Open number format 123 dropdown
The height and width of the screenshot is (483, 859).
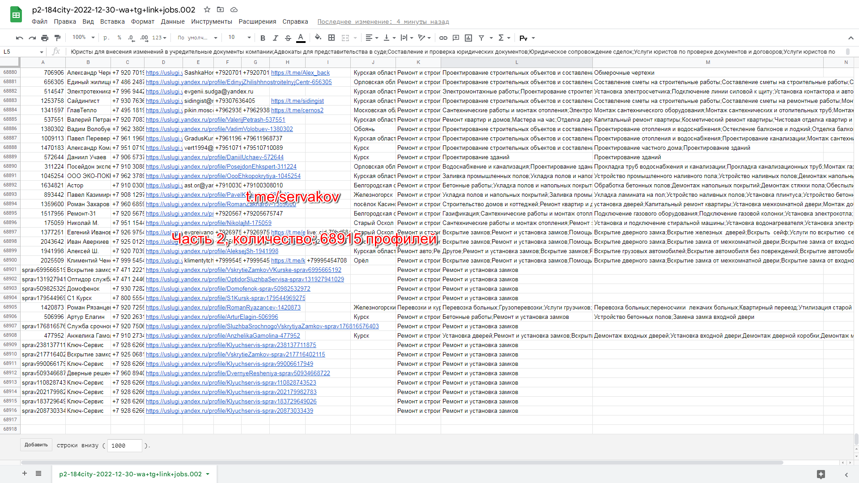click(x=159, y=38)
